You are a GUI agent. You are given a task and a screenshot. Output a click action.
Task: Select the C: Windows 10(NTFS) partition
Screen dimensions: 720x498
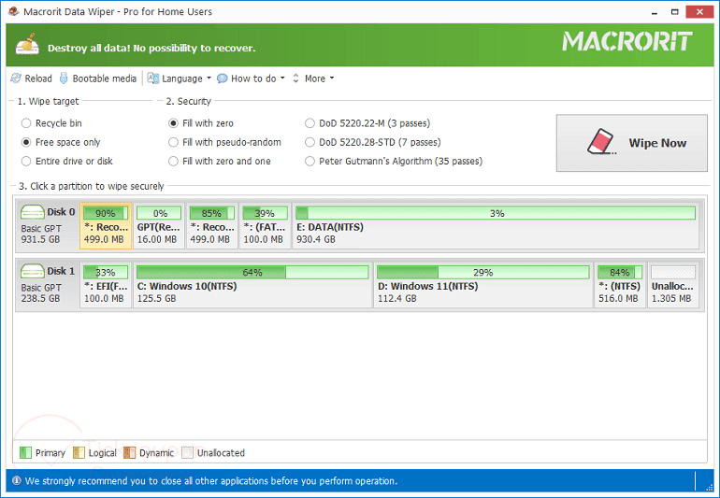click(x=252, y=285)
